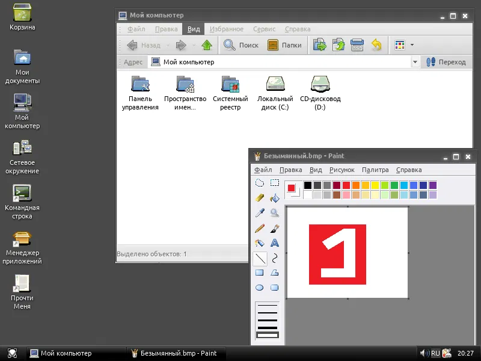
Task: Select Менеджер приложений desktop shortcut
Action: 22,247
